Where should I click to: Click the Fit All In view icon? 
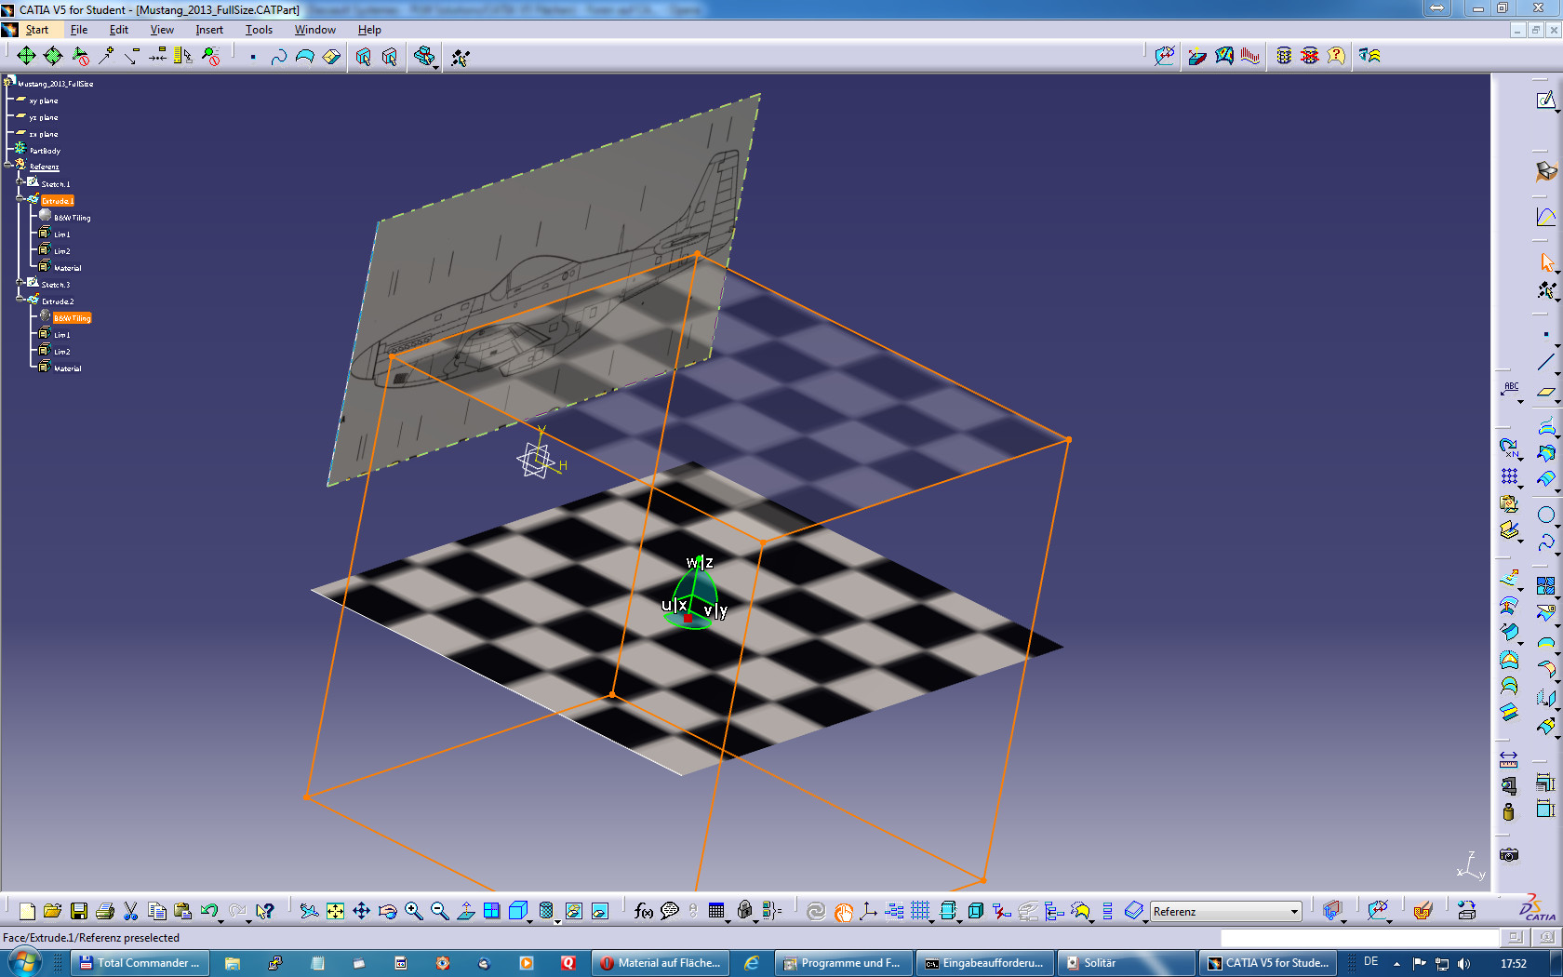click(x=335, y=911)
